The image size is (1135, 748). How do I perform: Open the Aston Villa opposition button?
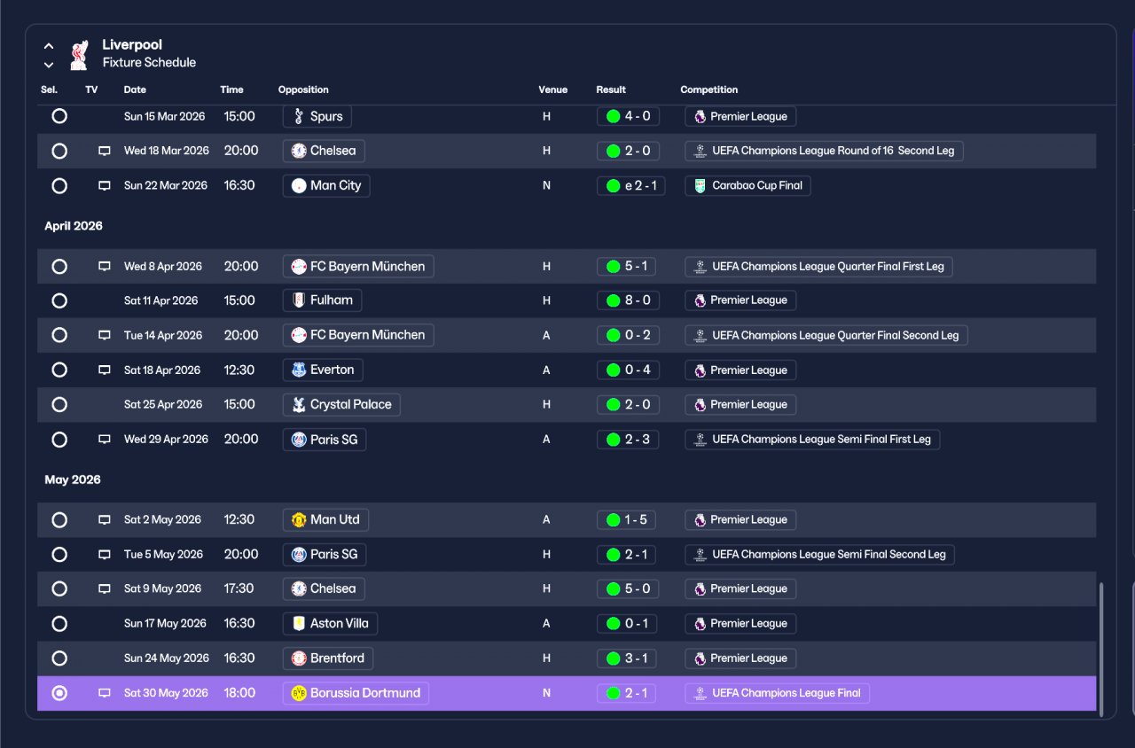click(330, 624)
